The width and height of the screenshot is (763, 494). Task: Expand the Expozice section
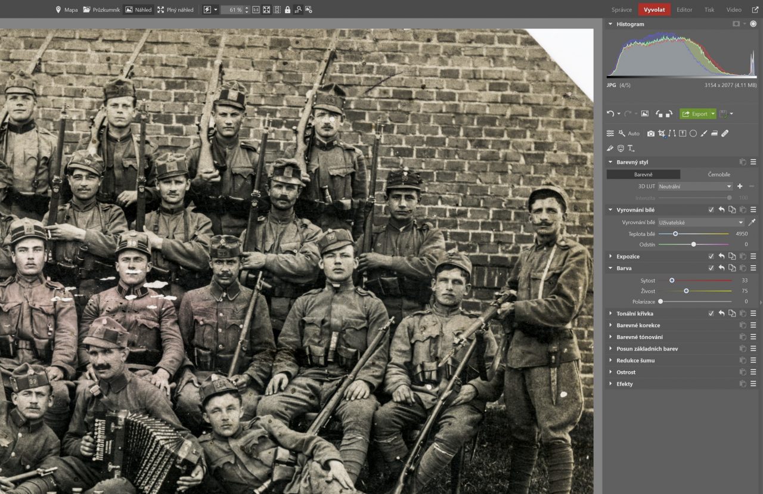click(610, 256)
